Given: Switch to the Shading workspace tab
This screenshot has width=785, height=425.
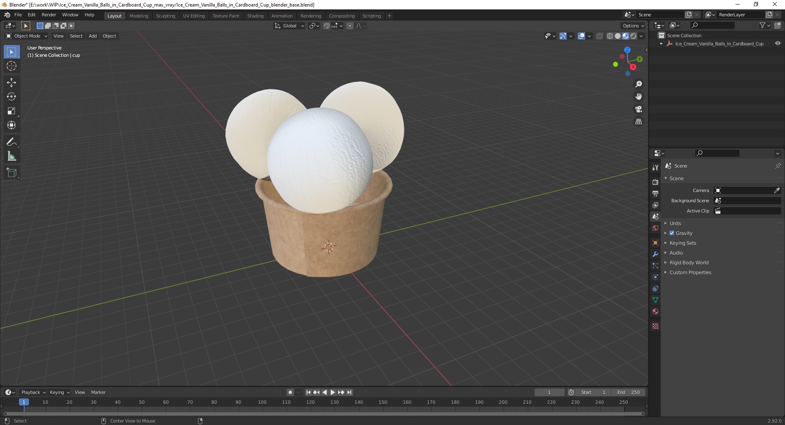Looking at the screenshot, I should pyautogui.click(x=255, y=16).
